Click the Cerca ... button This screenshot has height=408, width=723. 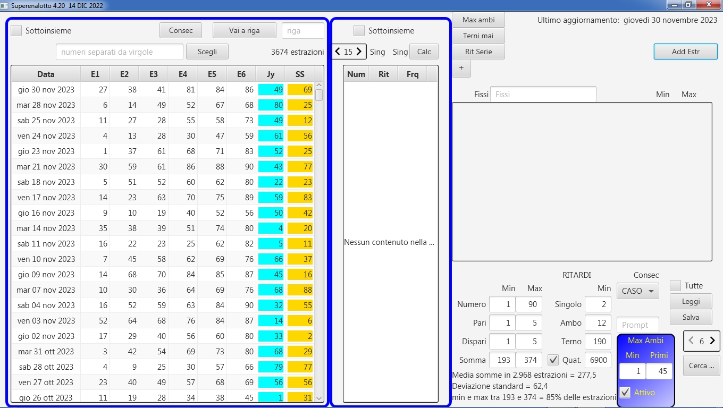(x=702, y=365)
